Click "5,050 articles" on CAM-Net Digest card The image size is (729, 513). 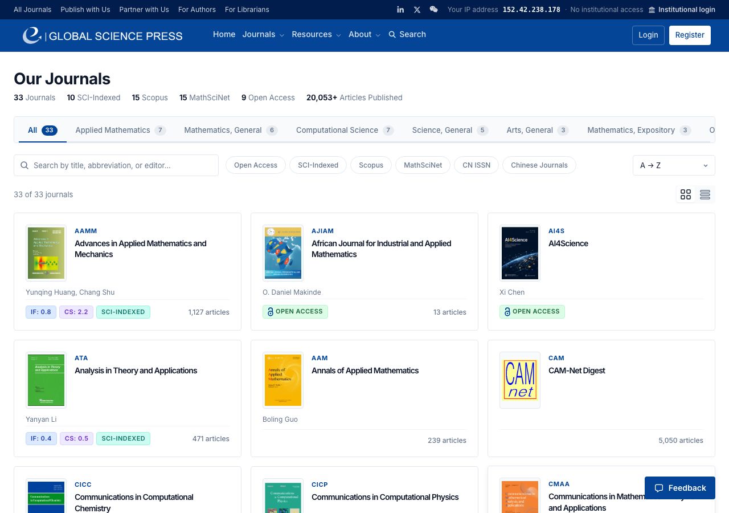[681, 441]
